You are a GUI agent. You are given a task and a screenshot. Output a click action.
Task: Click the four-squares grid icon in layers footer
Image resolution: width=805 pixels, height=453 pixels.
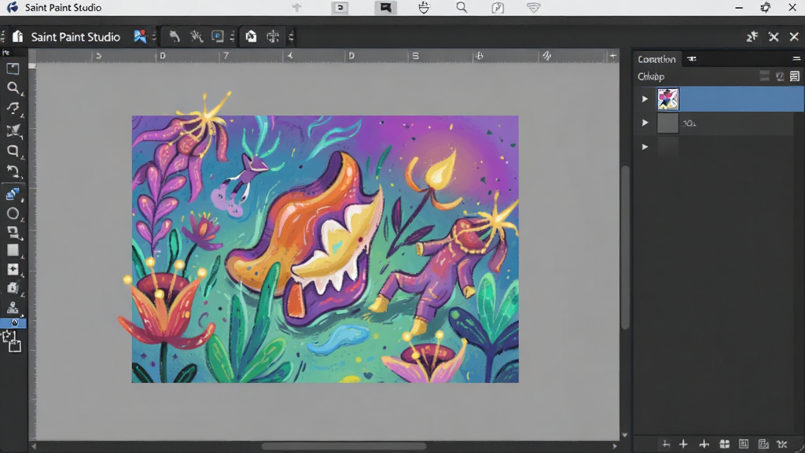pyautogui.click(x=724, y=444)
